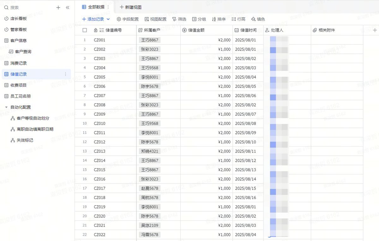
Task: Click customer tag 李悦8001 in row CZ005
Action: point(150,77)
